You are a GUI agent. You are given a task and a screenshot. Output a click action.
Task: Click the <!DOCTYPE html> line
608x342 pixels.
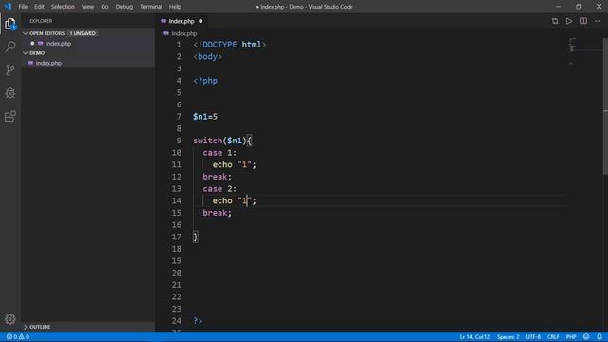click(x=230, y=45)
